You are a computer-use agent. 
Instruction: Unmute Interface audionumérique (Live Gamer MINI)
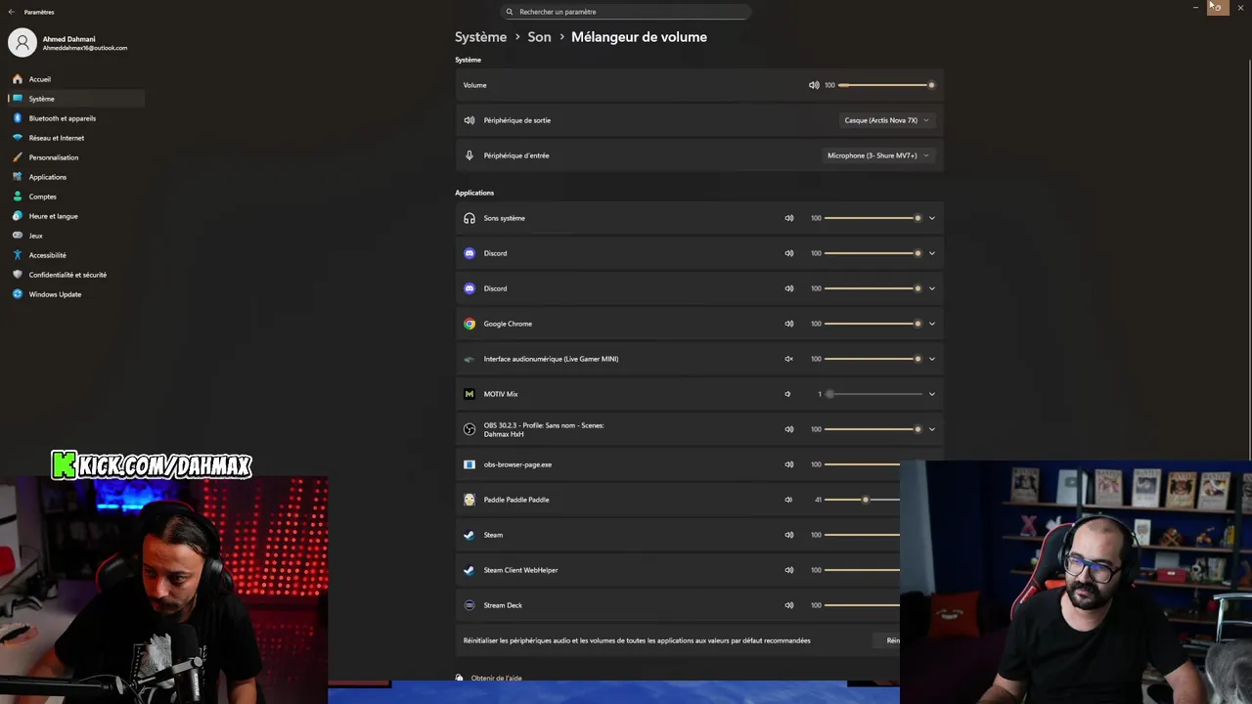pos(789,359)
